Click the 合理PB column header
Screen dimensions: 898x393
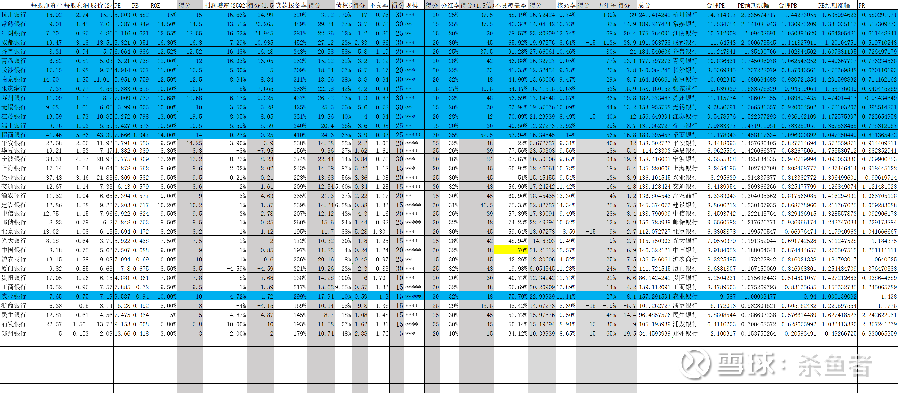coord(797,5)
